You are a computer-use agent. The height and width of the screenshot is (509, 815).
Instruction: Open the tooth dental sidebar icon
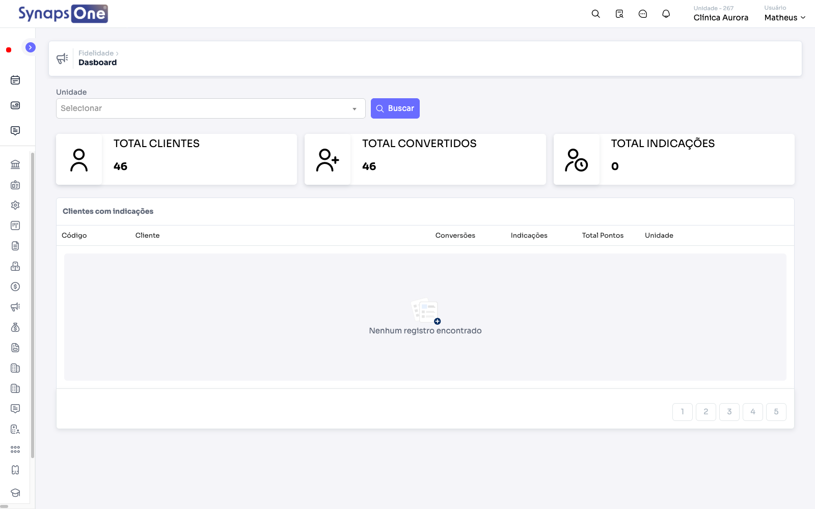(15, 470)
